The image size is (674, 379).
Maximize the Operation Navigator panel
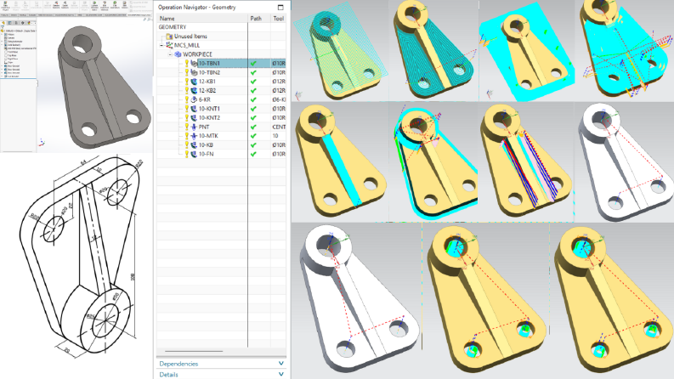[x=280, y=8]
